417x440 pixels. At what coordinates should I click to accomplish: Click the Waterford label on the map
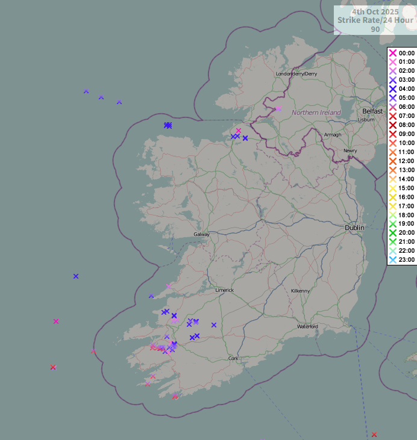(x=307, y=326)
